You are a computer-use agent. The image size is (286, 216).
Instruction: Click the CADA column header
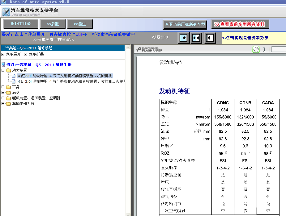[268, 103]
